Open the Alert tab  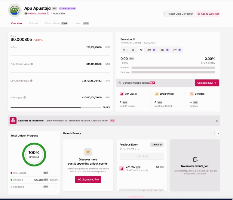click(x=82, y=23)
